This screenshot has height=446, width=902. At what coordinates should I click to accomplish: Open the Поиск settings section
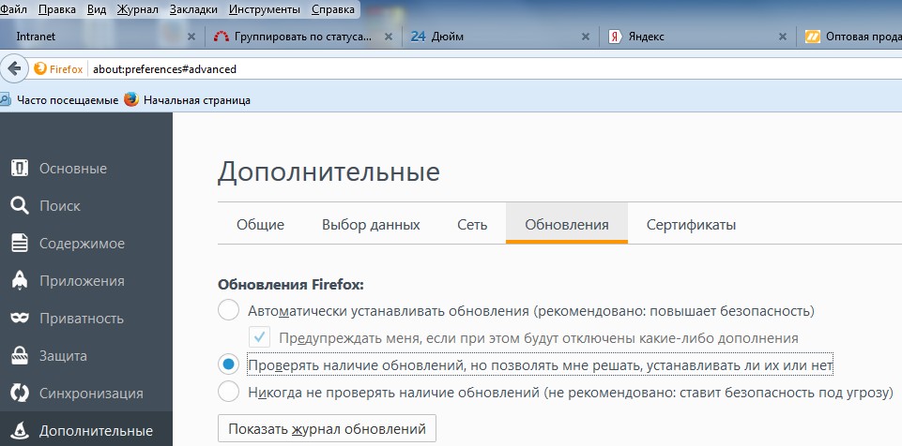[x=59, y=206]
